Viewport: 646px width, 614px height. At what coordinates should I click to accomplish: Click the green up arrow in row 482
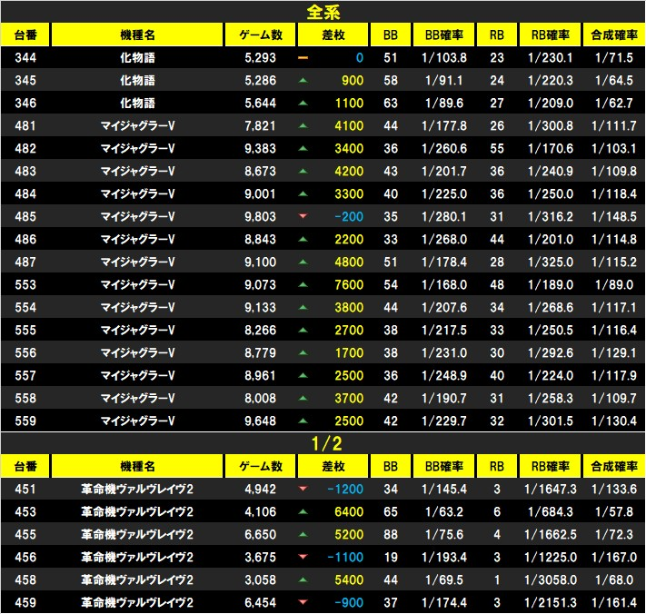click(x=303, y=148)
